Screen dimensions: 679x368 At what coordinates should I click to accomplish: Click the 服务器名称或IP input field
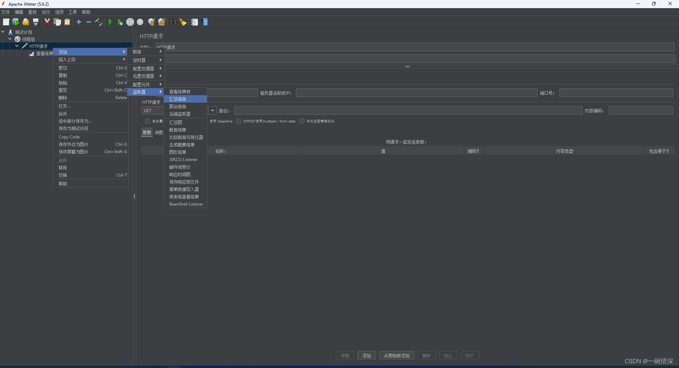pyautogui.click(x=417, y=93)
